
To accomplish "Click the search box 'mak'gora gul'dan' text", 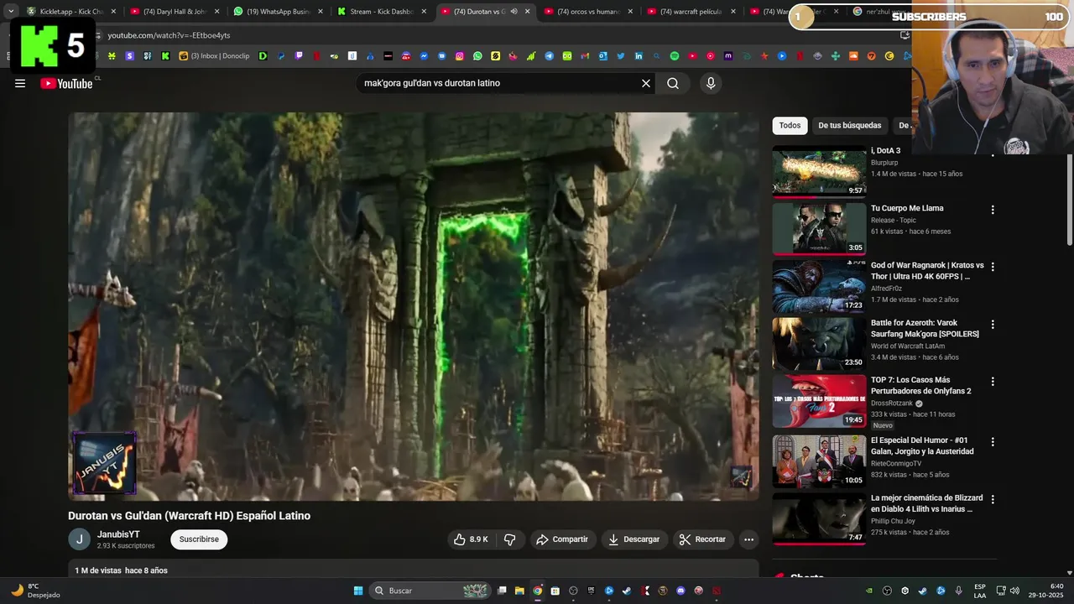I will coord(432,83).
